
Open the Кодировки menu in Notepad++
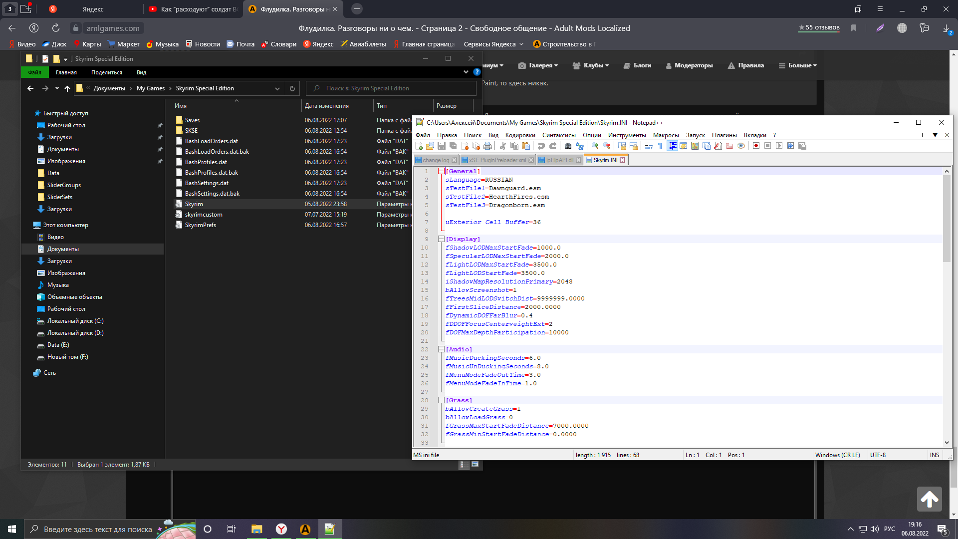[x=520, y=135]
